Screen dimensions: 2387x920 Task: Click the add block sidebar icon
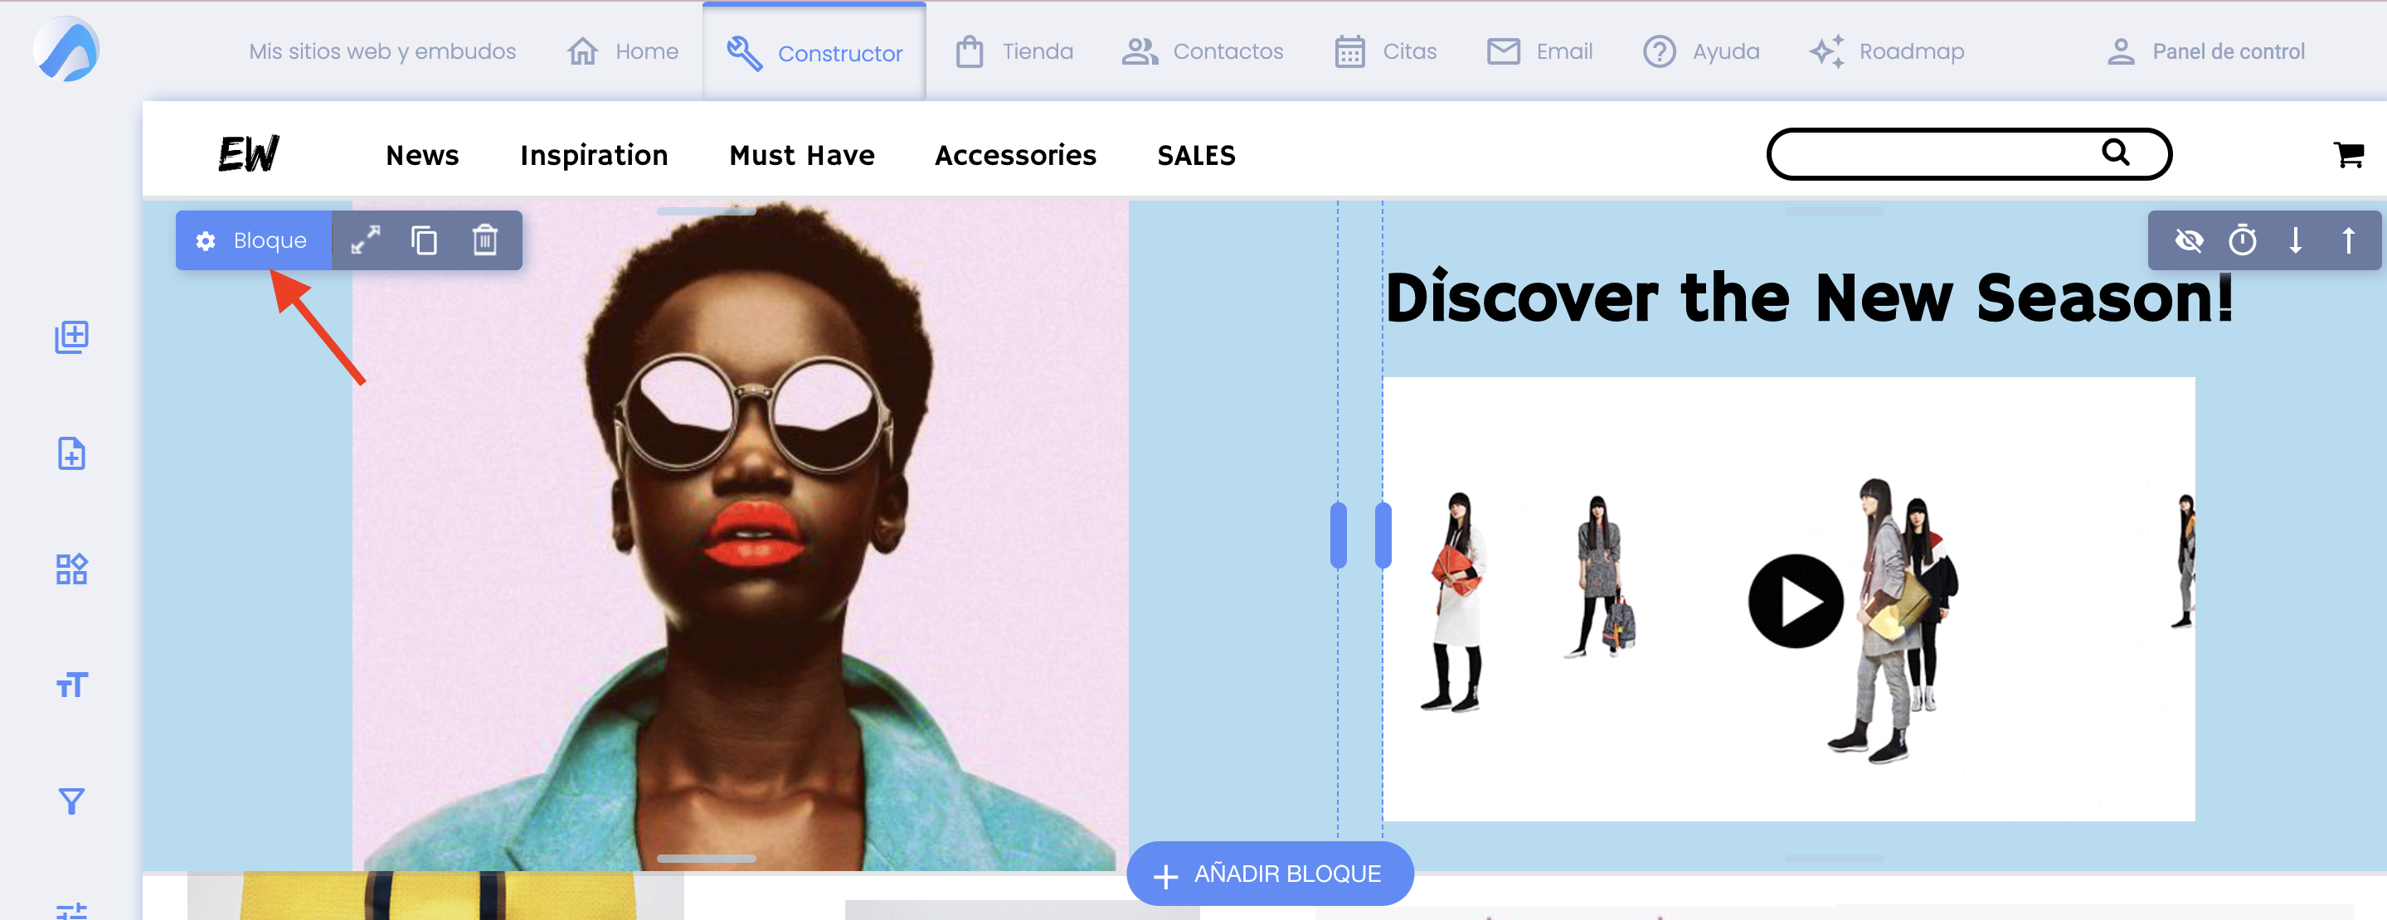tap(71, 337)
